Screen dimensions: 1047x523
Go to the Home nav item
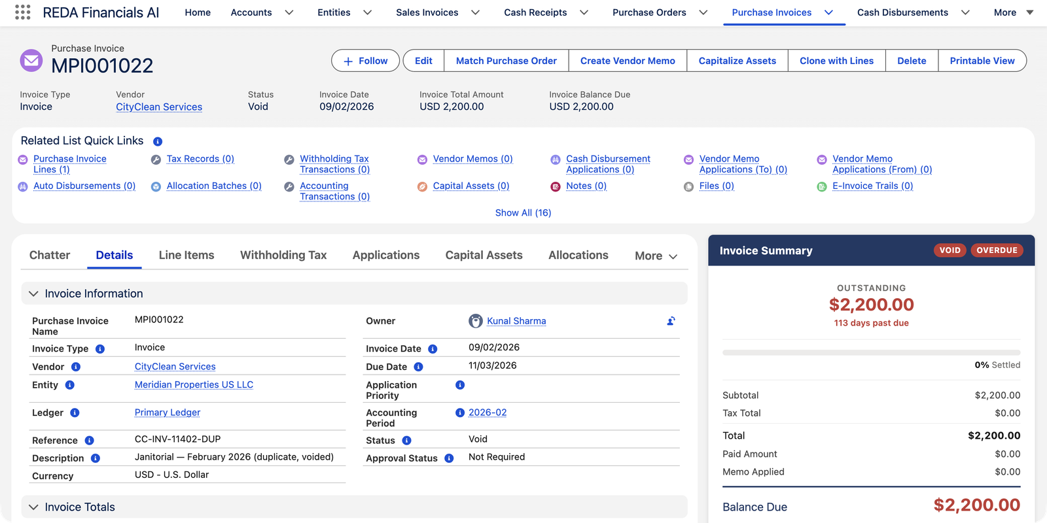click(198, 12)
